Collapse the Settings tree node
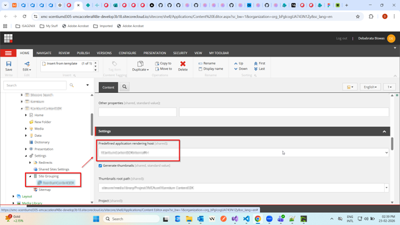This screenshot has height=225, width=400. point(26,156)
